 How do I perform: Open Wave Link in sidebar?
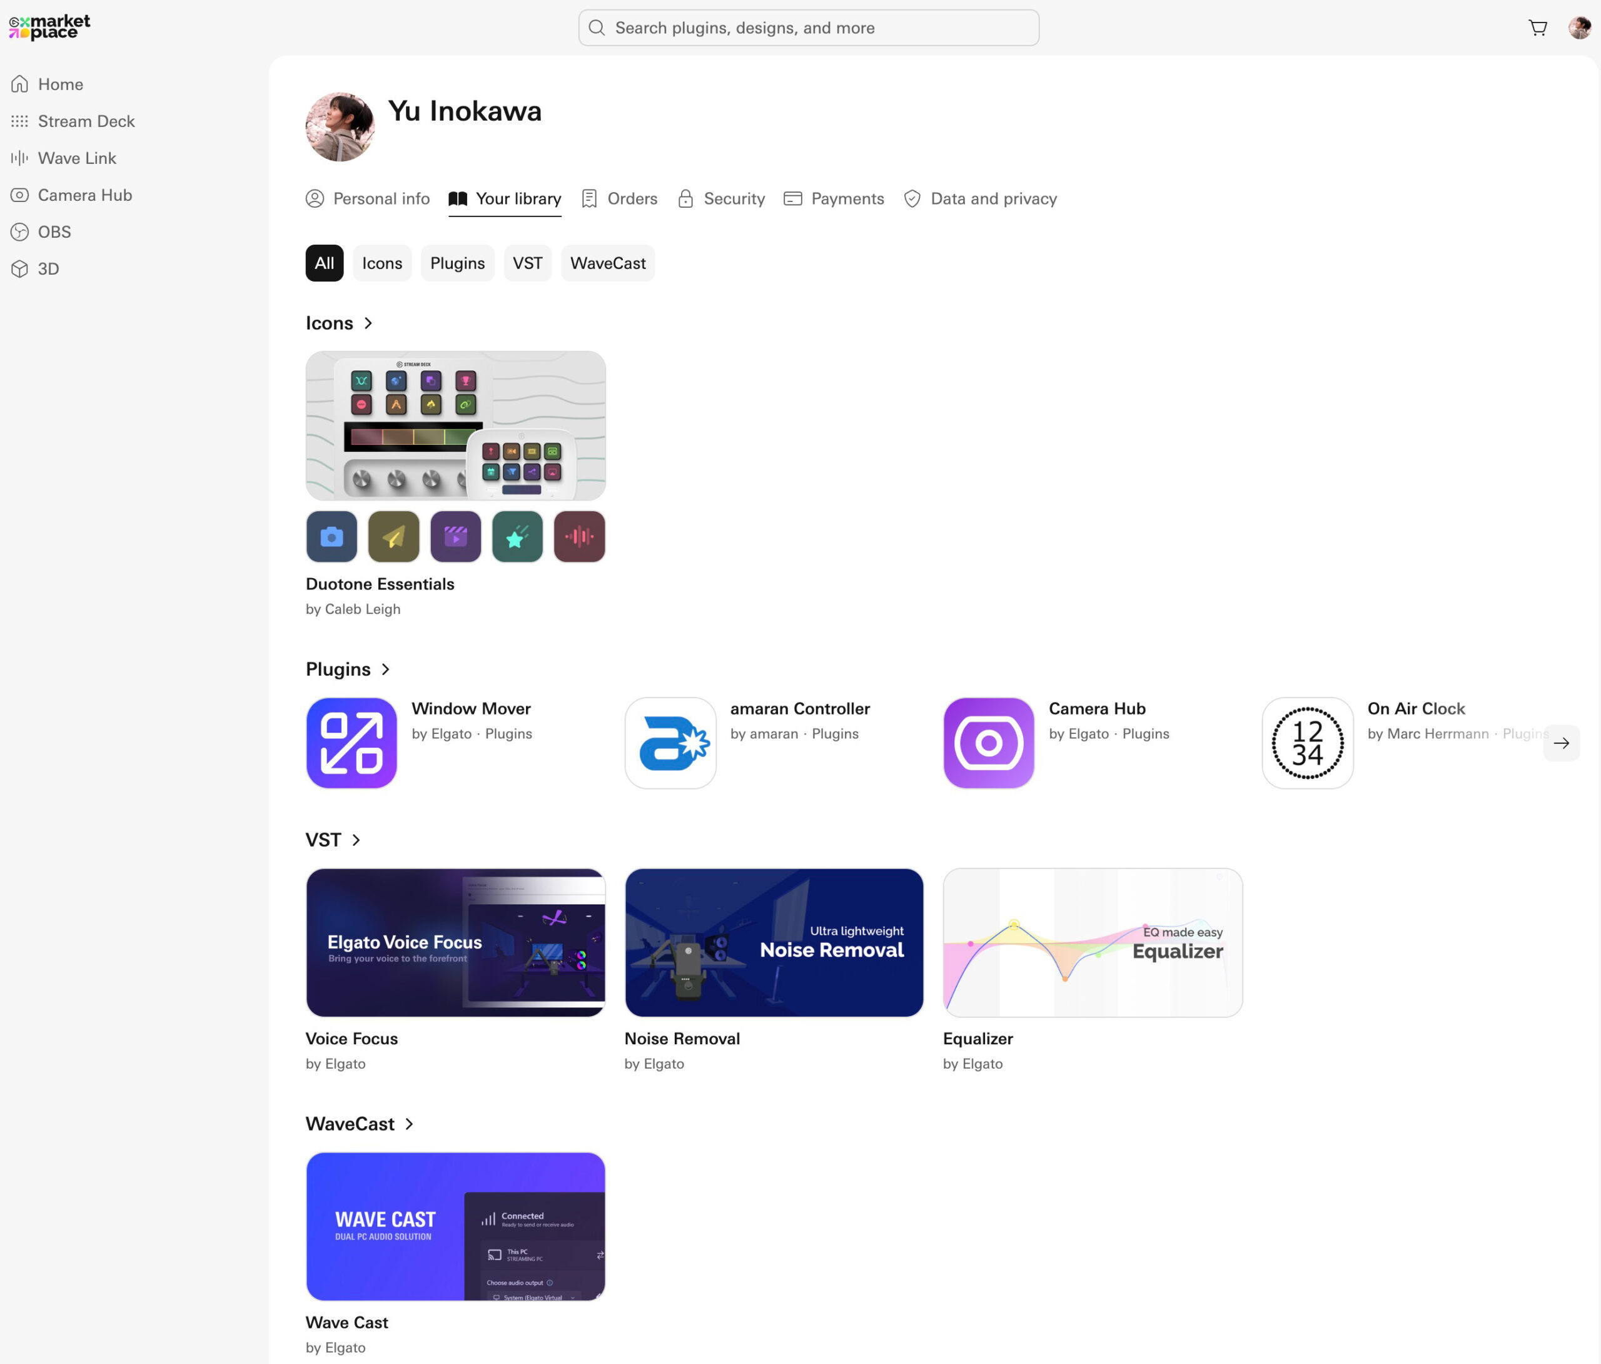pyautogui.click(x=76, y=158)
